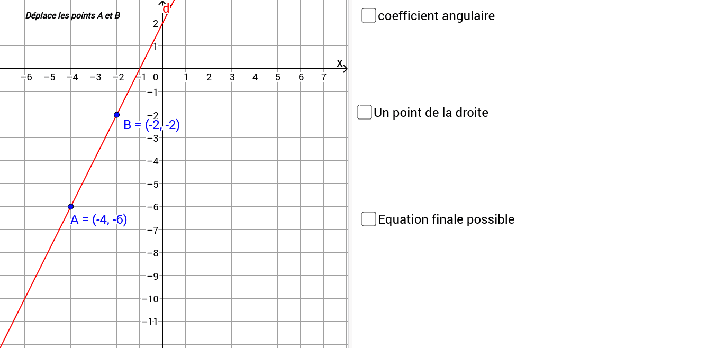
Task: Click the gridline intersection at x equals 5
Action: point(278,69)
